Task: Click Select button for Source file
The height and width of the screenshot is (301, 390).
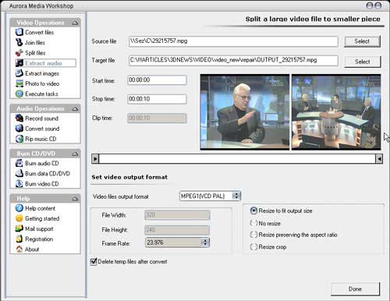Action: click(362, 41)
